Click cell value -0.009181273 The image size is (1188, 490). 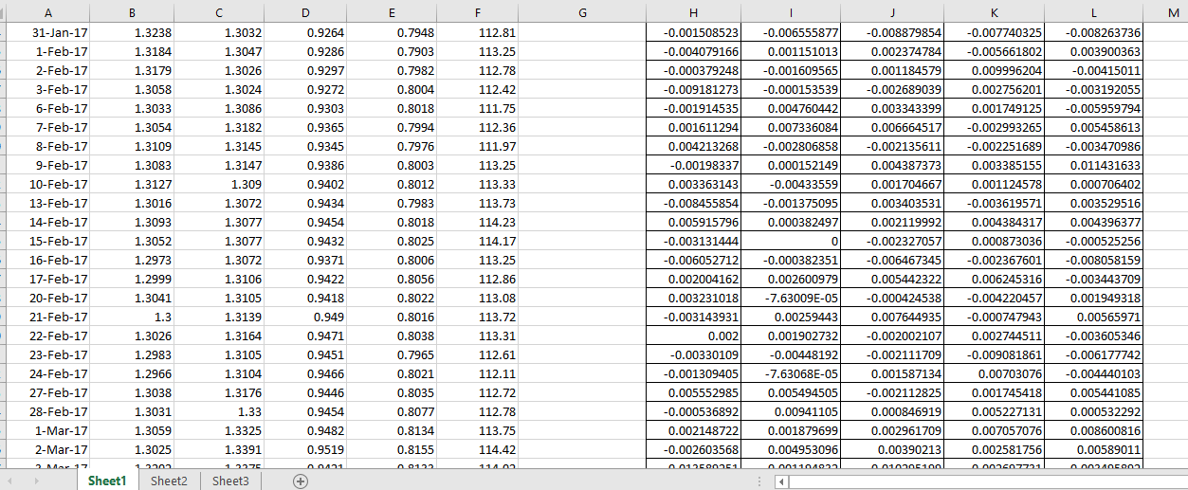693,89
